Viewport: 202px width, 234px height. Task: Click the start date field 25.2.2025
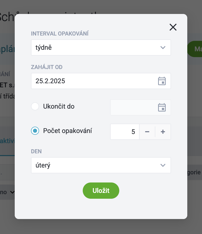(101, 81)
